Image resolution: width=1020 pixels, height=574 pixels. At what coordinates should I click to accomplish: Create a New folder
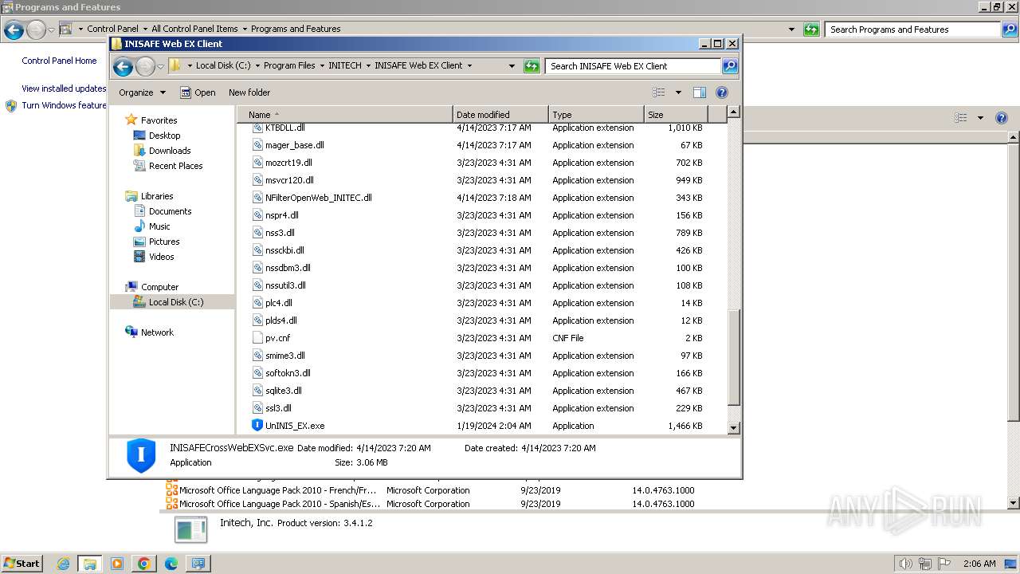coord(249,92)
